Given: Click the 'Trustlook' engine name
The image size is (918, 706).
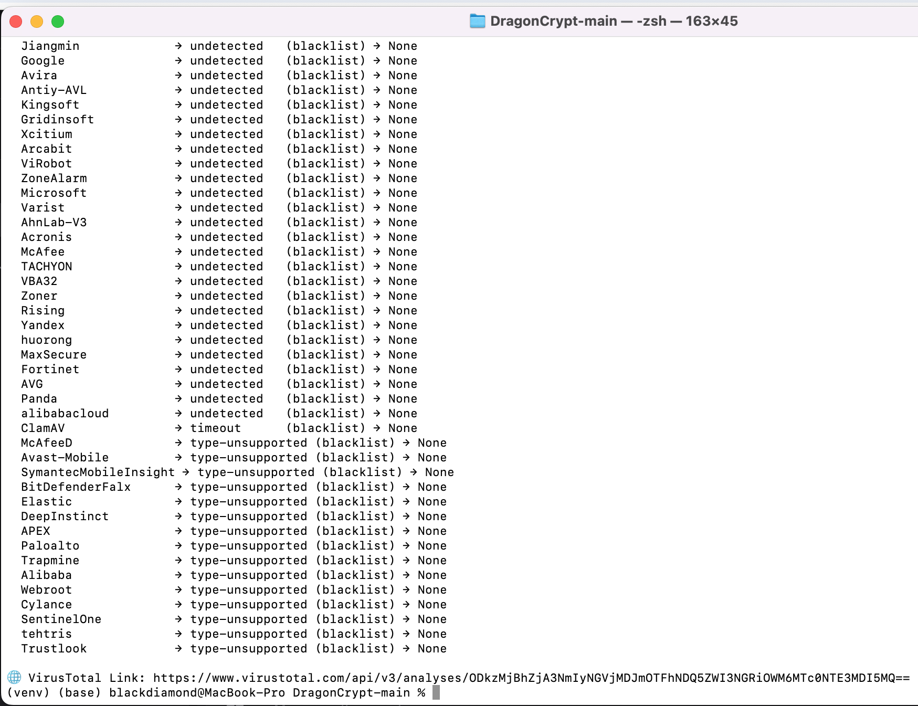Looking at the screenshot, I should [x=54, y=649].
